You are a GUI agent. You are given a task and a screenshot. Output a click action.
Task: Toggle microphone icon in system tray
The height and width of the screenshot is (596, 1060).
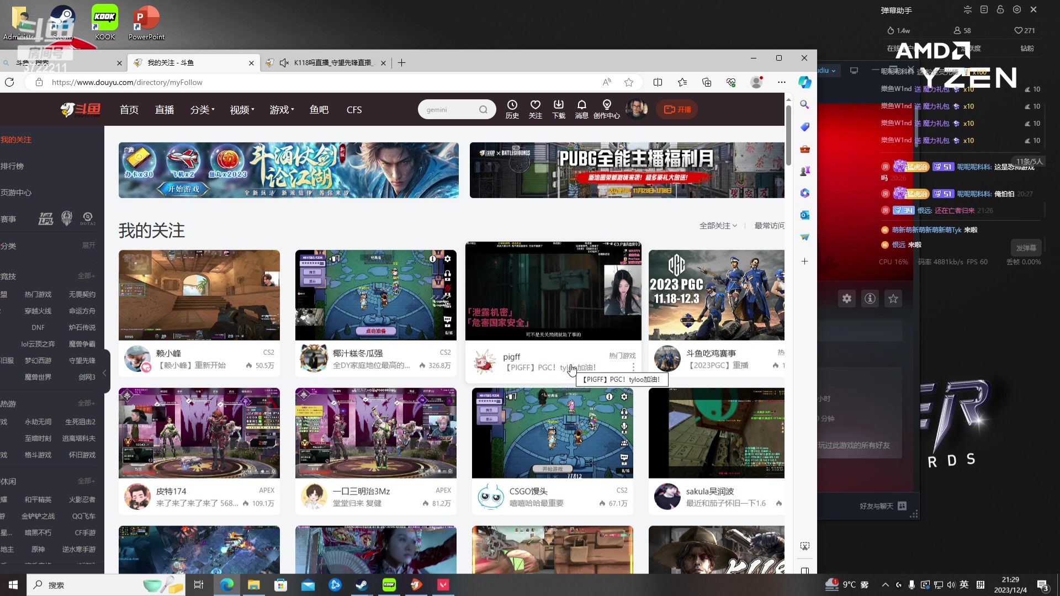[x=911, y=585]
